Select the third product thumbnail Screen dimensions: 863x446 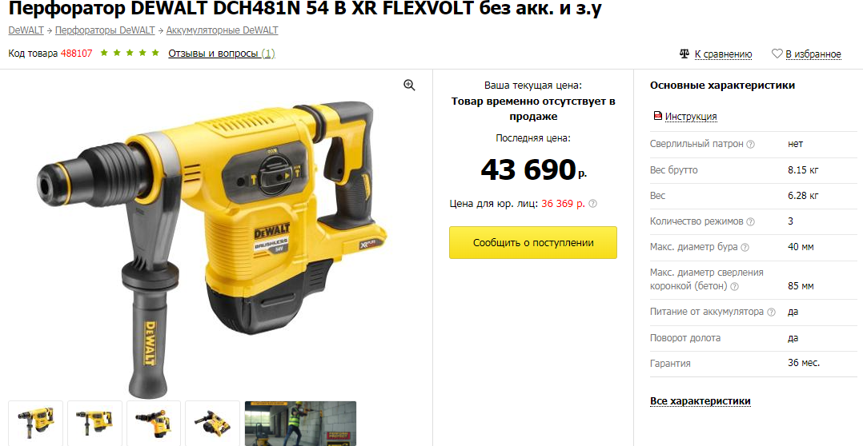[154, 423]
